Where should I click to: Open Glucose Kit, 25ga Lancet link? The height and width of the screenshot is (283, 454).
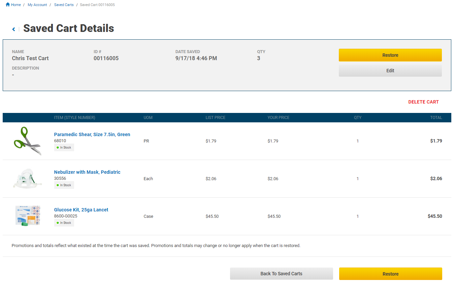click(x=81, y=210)
